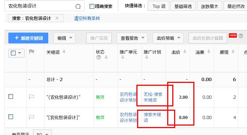This screenshot has height=135, width=247.
Task: Open 农药包装设计策划 unit in second row
Action: (x=128, y=117)
